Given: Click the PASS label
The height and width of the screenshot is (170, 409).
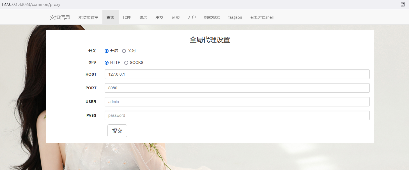Looking at the screenshot, I should (91, 115).
